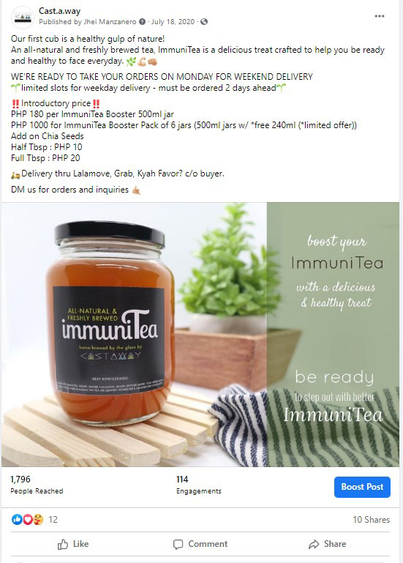
Task: Open the 10 Shares list
Action: click(371, 520)
